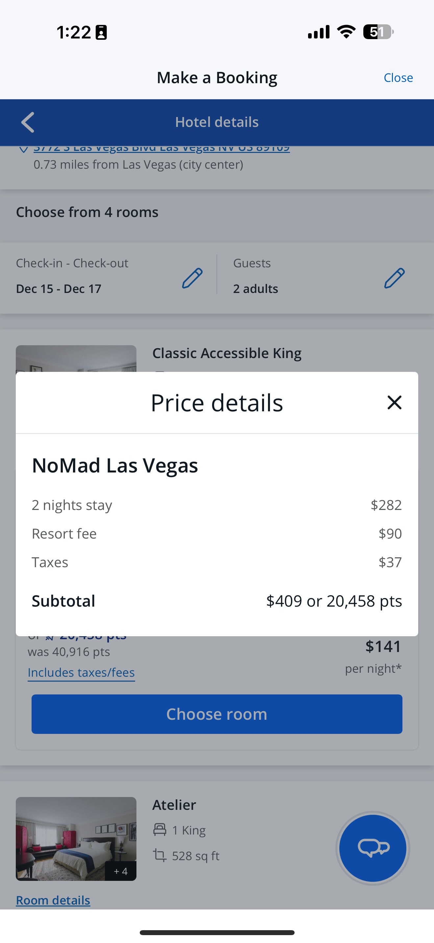Select the 2 adults guests field

point(255,289)
